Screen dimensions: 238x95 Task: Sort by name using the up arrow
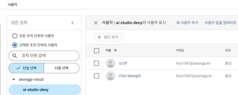tap(115, 50)
